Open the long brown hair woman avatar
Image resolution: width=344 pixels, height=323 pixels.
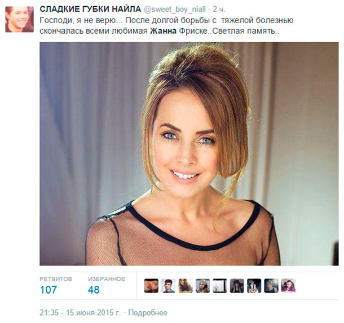click(x=186, y=286)
